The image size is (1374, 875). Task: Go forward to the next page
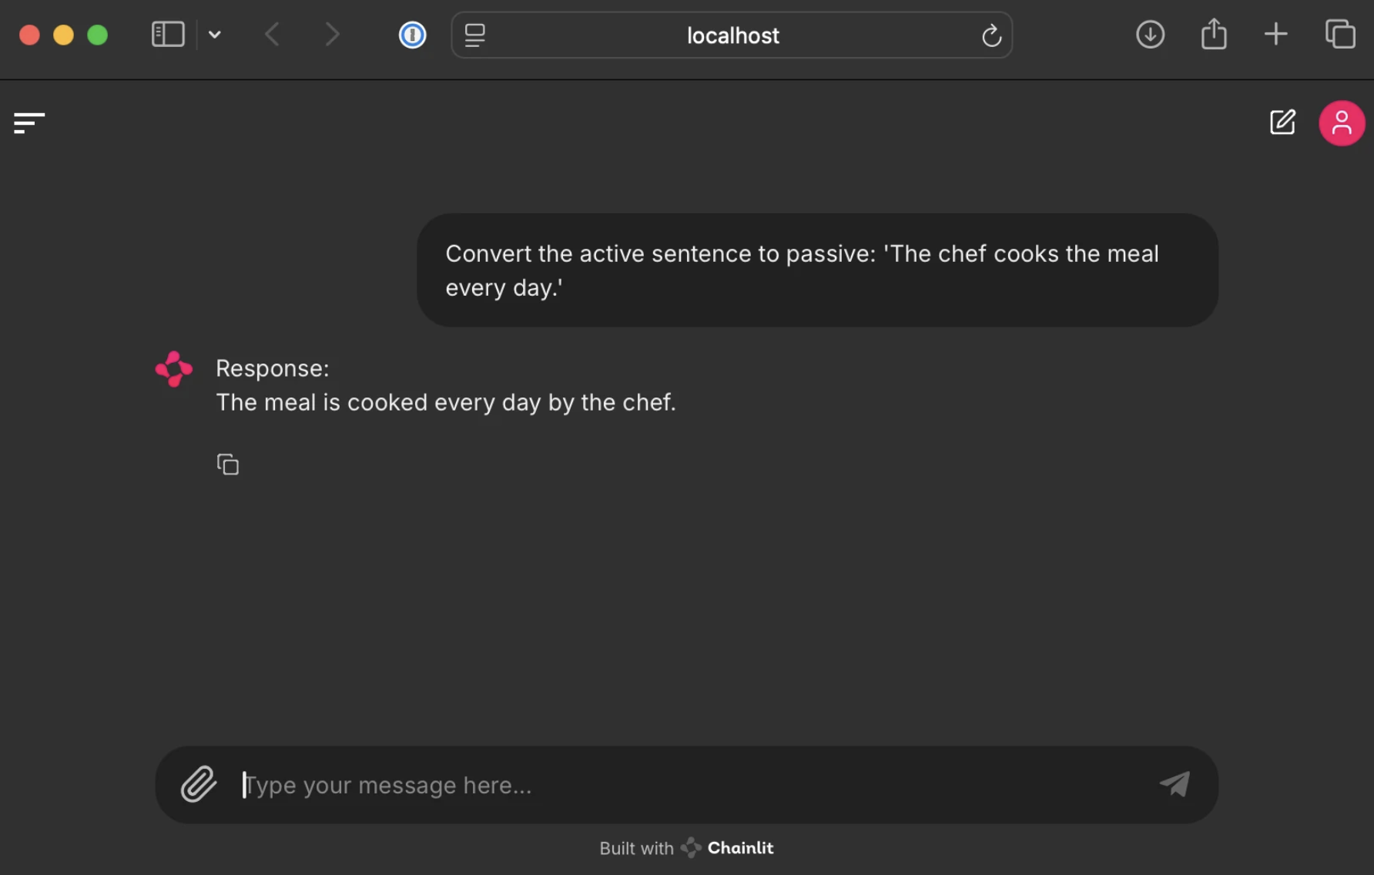pos(332,35)
